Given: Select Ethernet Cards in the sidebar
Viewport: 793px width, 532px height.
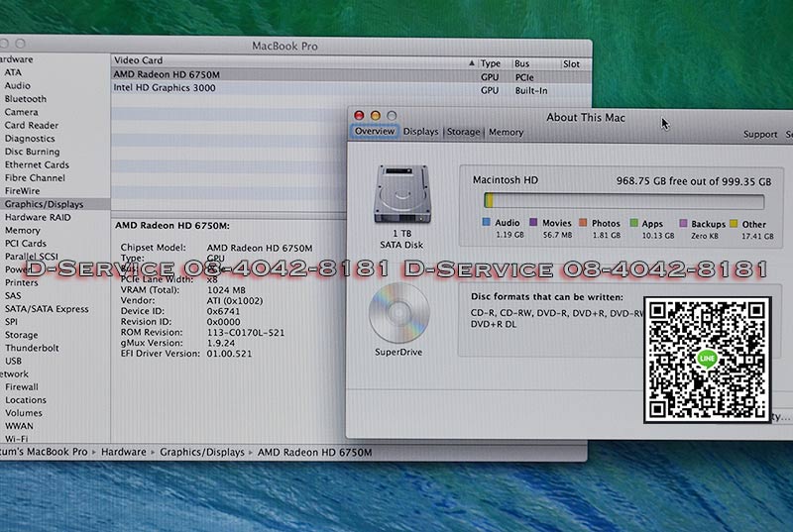Looking at the screenshot, I should [x=37, y=164].
